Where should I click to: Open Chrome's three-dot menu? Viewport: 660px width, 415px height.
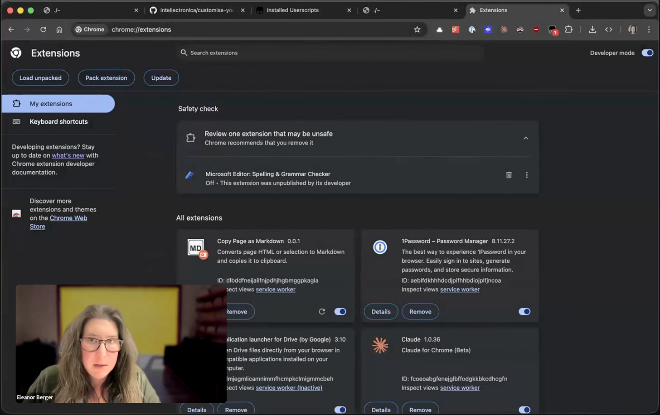(649, 29)
